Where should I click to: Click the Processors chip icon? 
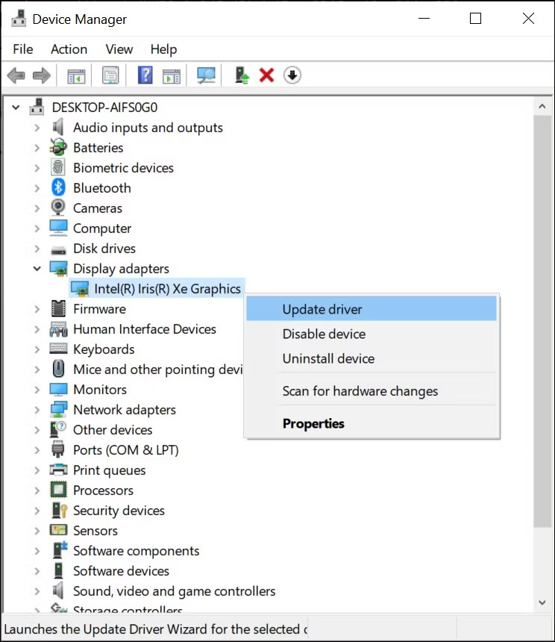(58, 490)
